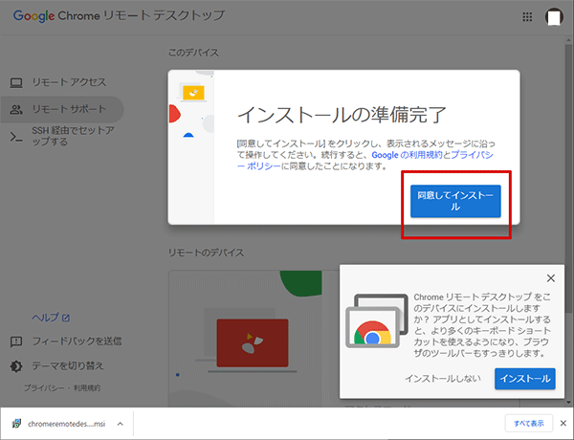Click the feedback speech bubble icon
The height and width of the screenshot is (440, 574).
click(16, 341)
